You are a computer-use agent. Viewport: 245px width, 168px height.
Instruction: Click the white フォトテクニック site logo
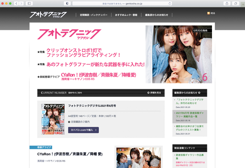pos(48,15)
